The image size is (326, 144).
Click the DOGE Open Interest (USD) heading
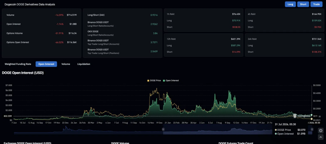pyautogui.click(x=23, y=73)
